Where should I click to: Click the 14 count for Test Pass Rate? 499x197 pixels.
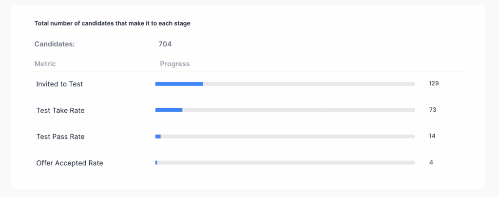click(x=432, y=136)
